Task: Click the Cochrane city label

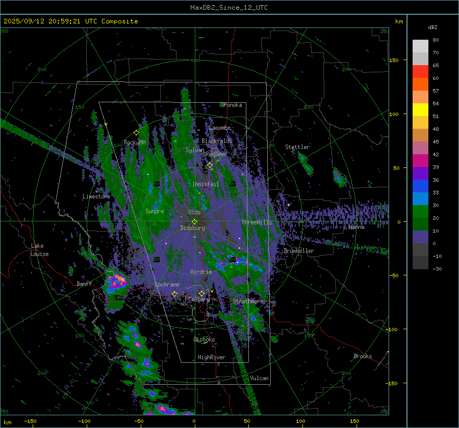Action: (x=167, y=284)
